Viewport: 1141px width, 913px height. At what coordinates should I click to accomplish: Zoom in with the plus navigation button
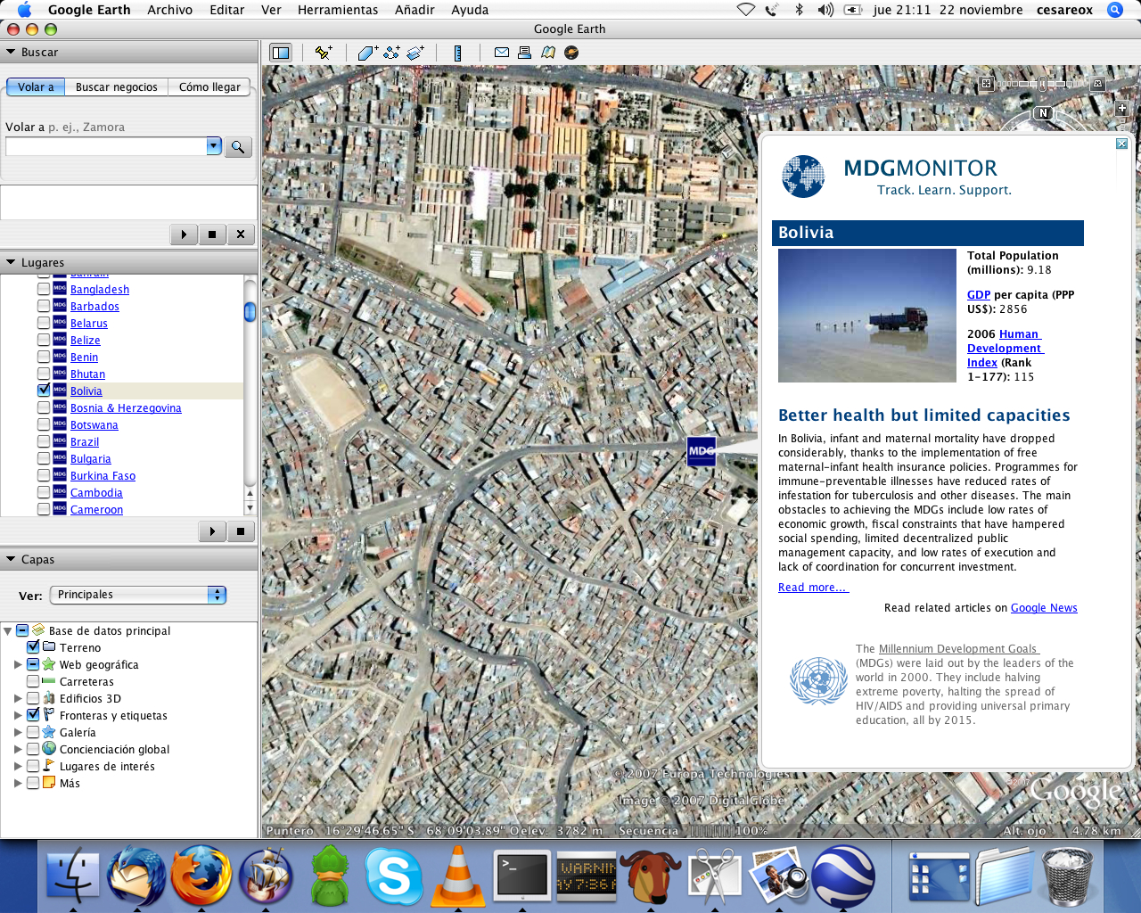[x=1122, y=108]
